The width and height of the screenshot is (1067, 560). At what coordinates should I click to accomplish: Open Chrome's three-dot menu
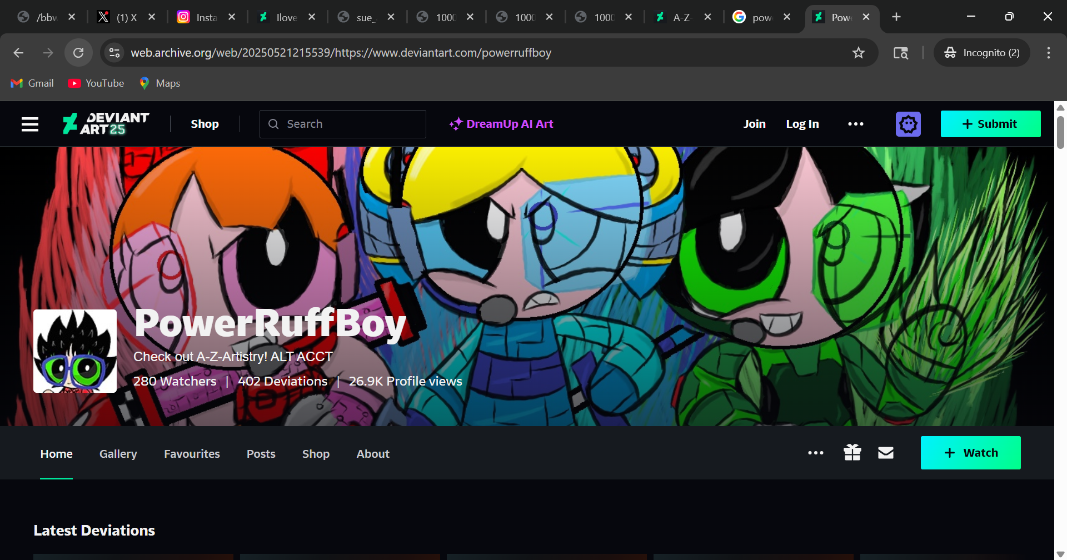1048,53
